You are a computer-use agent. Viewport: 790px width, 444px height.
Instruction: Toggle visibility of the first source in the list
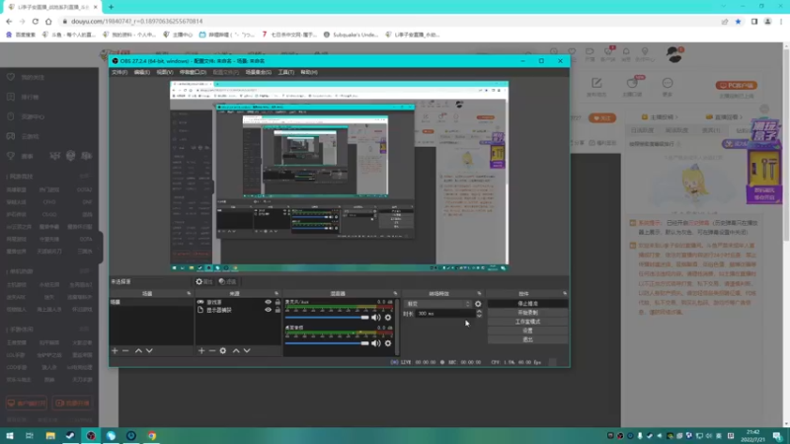(268, 302)
